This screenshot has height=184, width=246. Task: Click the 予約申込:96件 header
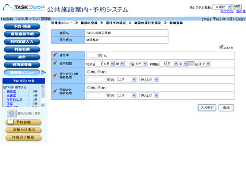coord(24,81)
